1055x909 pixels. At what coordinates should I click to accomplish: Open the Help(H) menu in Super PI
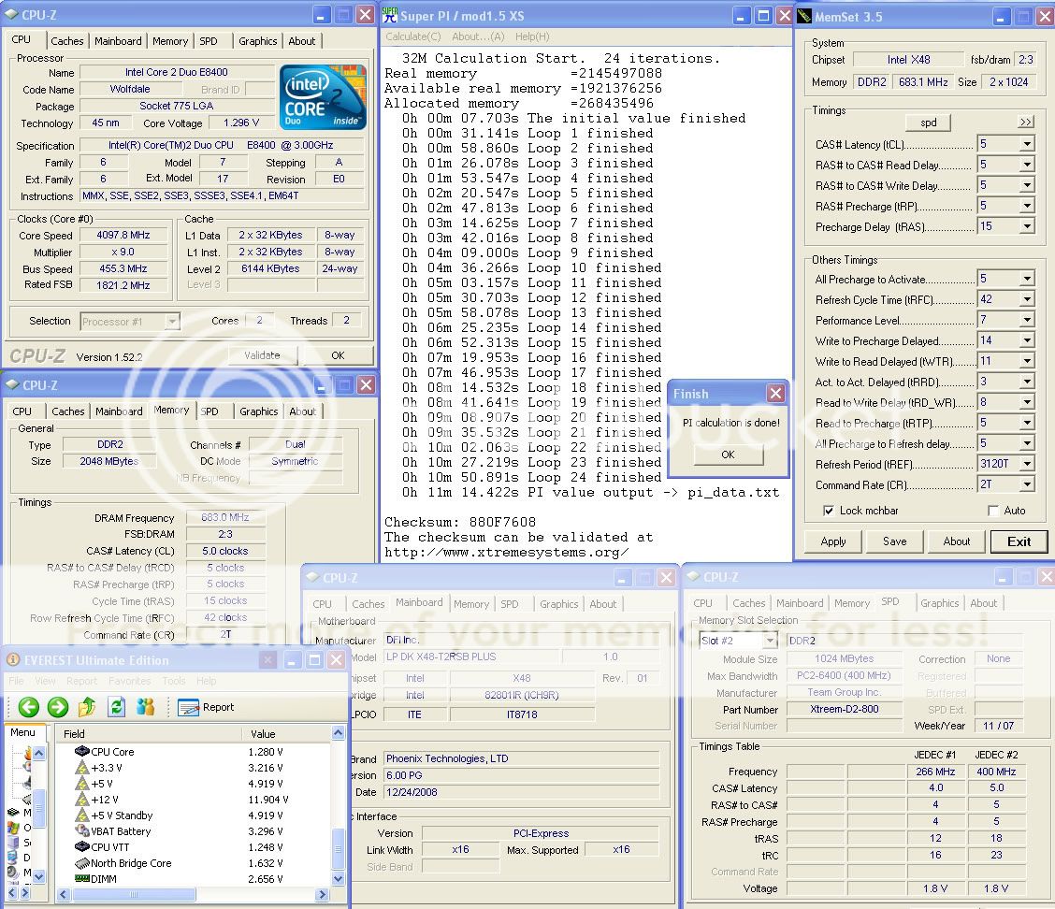(532, 36)
